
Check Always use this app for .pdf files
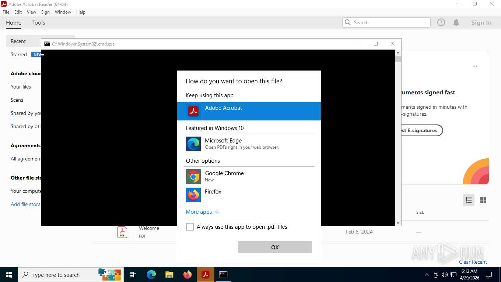pos(190,227)
